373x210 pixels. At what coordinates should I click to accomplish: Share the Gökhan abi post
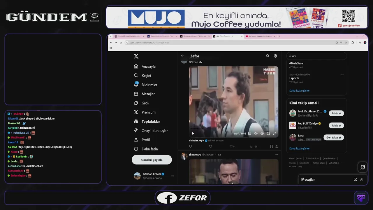coord(277,146)
